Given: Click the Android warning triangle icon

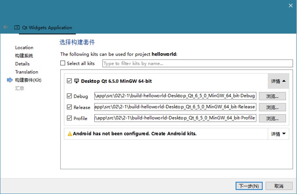Looking at the screenshot, I should 70,134.
